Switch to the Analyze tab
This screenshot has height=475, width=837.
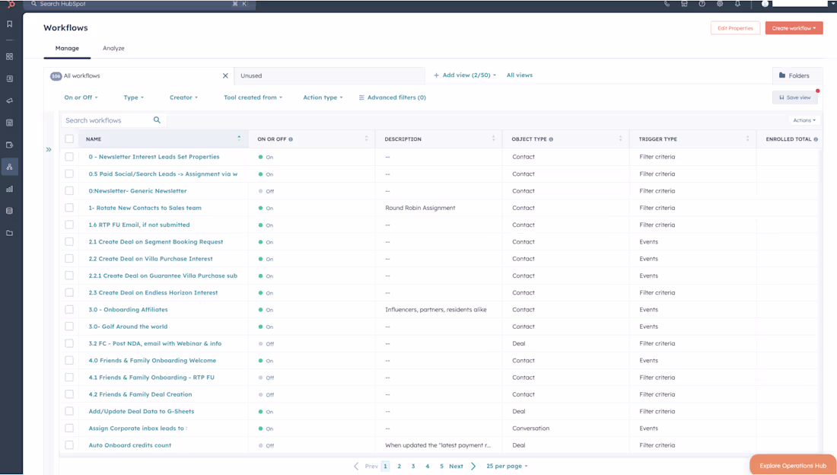click(x=113, y=48)
